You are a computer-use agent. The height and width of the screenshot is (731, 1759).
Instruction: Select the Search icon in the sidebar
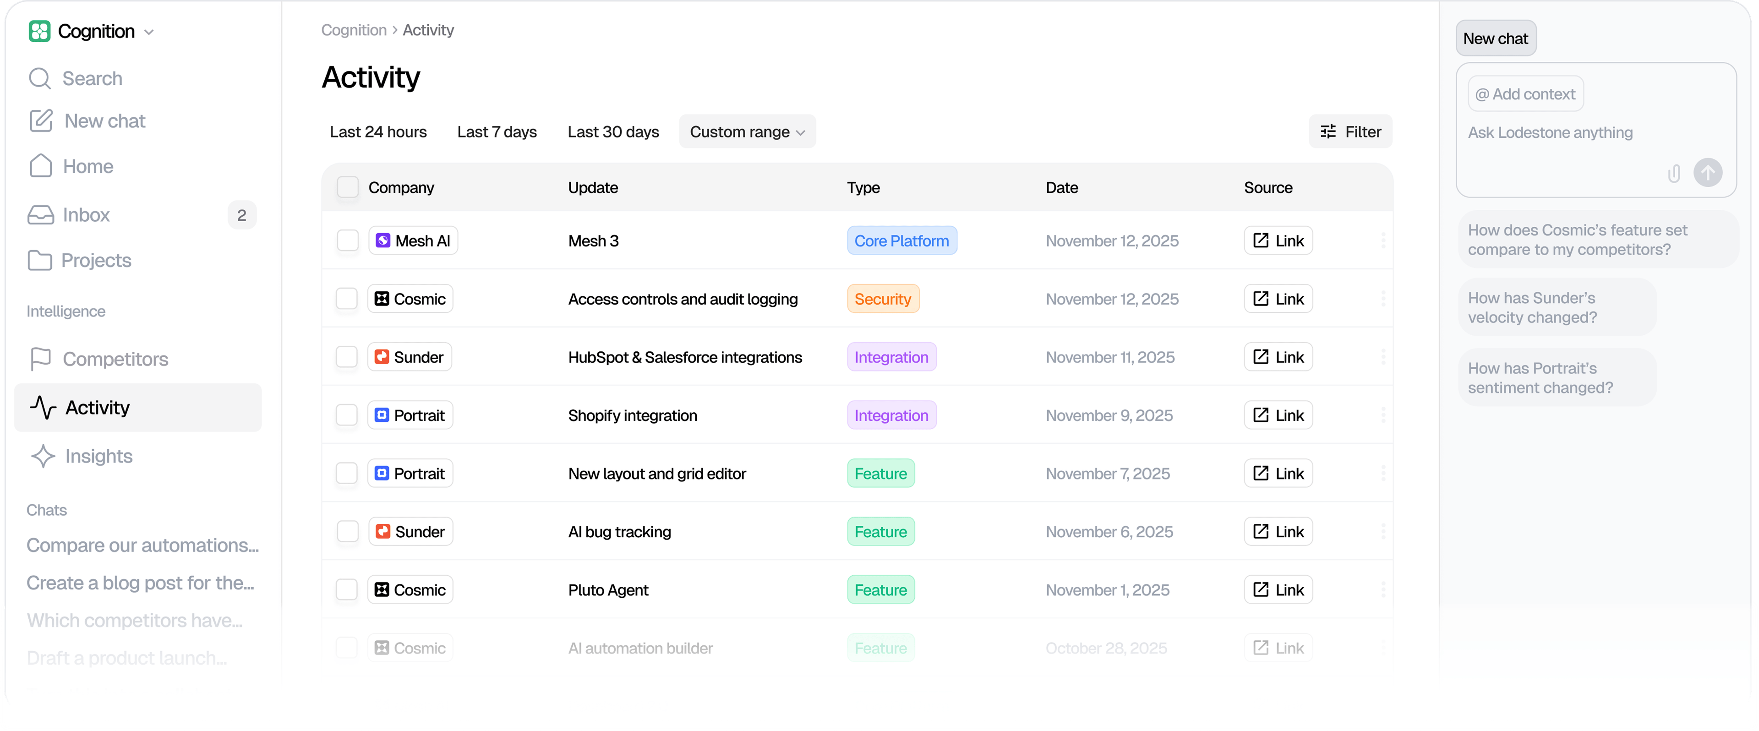click(x=40, y=78)
